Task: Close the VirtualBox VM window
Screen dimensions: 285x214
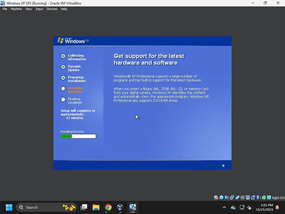Action: pyautogui.click(x=278, y=3)
